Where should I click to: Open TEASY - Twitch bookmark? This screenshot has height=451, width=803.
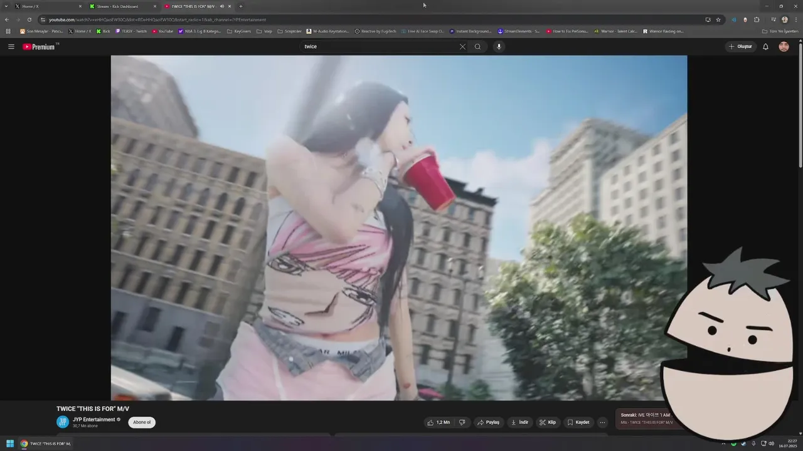[131, 31]
